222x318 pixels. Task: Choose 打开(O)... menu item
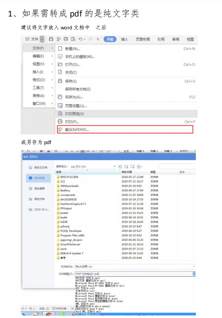coord(127,65)
